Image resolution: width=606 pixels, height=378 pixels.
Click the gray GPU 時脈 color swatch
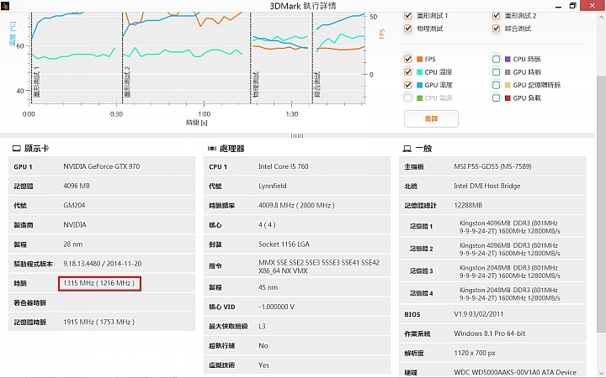(x=508, y=72)
